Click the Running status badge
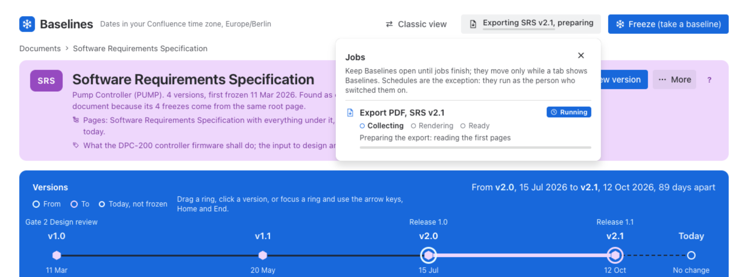 [x=569, y=112]
